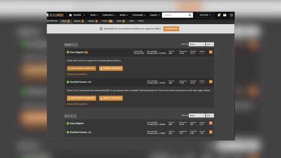The height and width of the screenshot is (158, 281).
Task: Open Main Files Asc order dropdown
Action: (x=210, y=44)
